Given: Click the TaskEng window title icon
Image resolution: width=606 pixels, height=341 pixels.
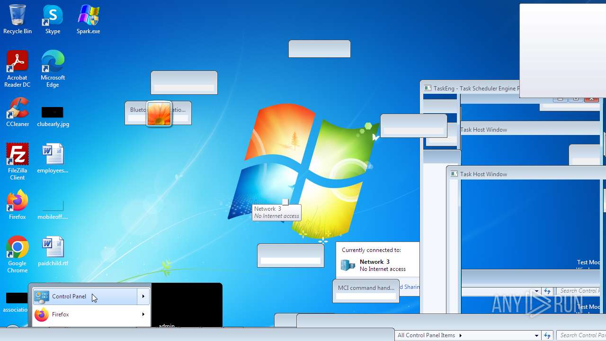Looking at the screenshot, I should (x=428, y=88).
